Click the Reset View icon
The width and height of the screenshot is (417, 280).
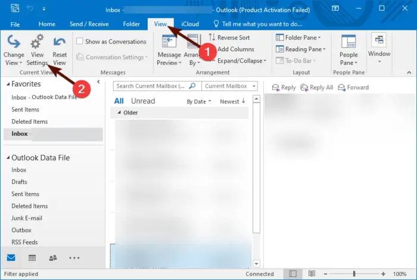coord(60,42)
